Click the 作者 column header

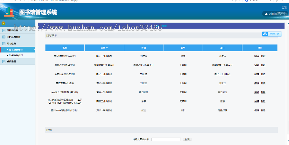[x=144, y=48]
